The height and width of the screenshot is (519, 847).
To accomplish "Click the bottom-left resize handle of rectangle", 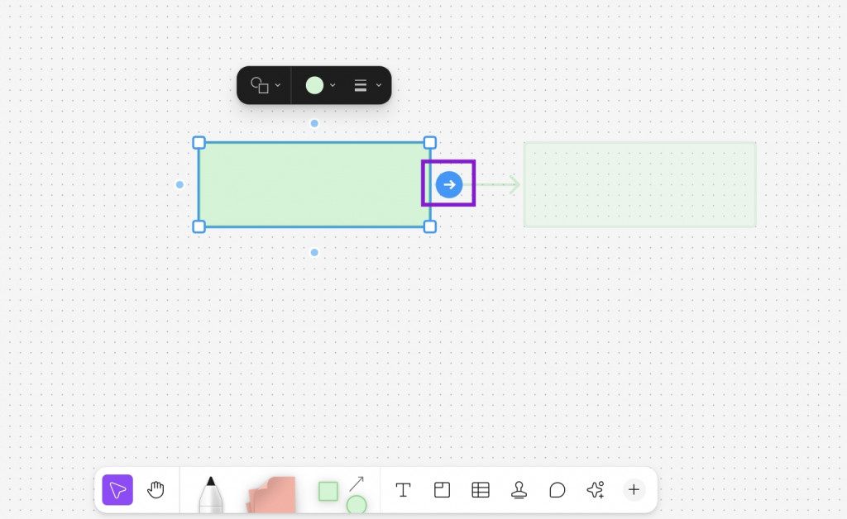I will (199, 226).
